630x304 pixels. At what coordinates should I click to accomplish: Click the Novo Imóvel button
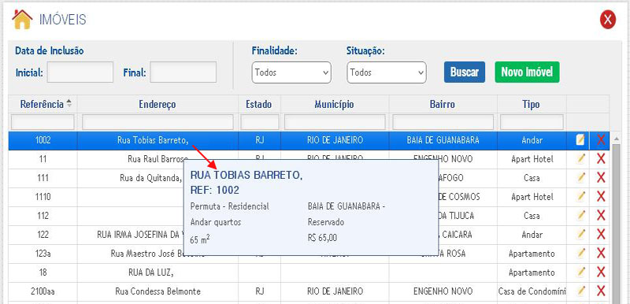527,72
